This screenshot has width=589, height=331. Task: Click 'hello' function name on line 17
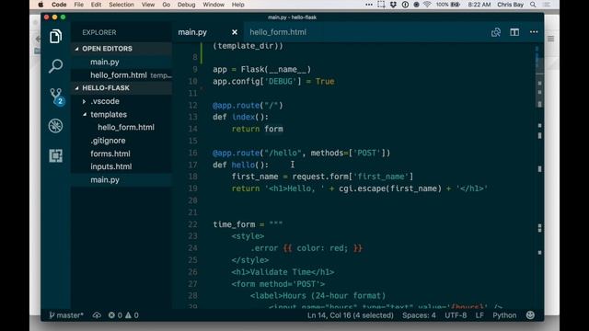tap(243, 165)
